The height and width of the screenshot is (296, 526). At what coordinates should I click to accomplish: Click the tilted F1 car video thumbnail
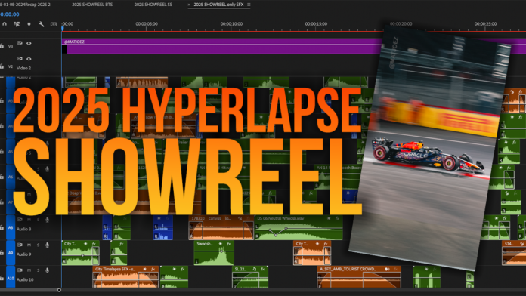pos(430,147)
